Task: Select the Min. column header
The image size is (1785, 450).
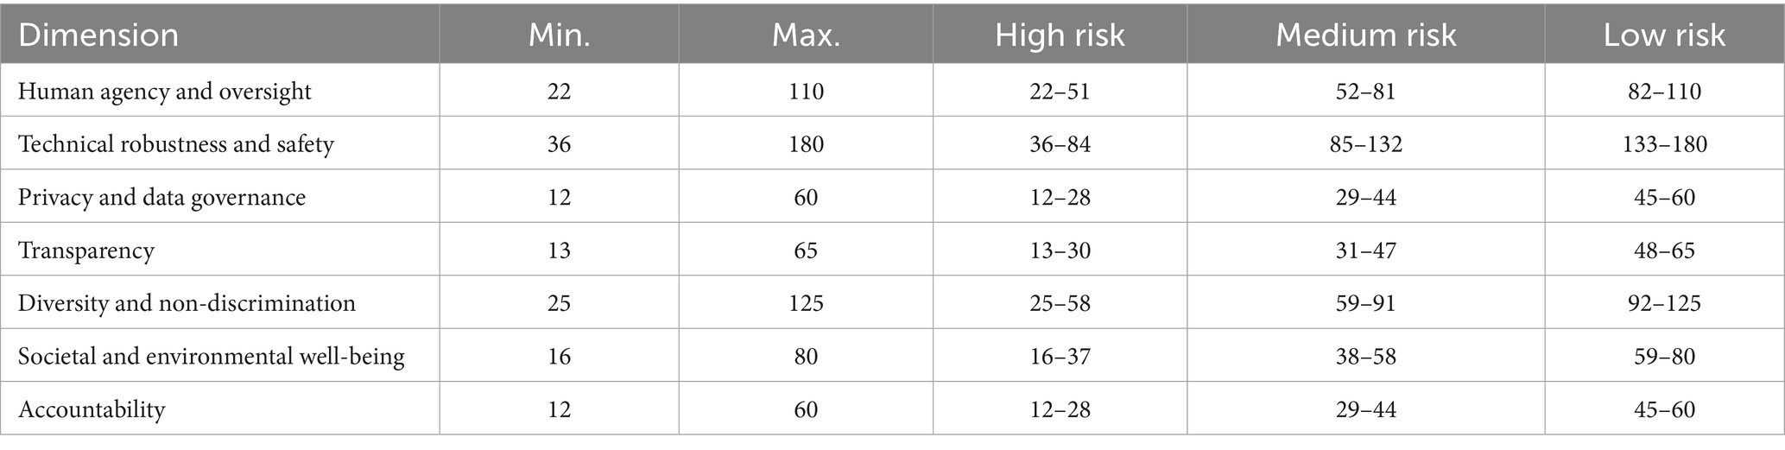Action: 559,35
